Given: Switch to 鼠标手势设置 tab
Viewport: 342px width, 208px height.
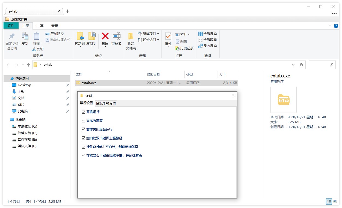Looking at the screenshot, I should (x=106, y=103).
